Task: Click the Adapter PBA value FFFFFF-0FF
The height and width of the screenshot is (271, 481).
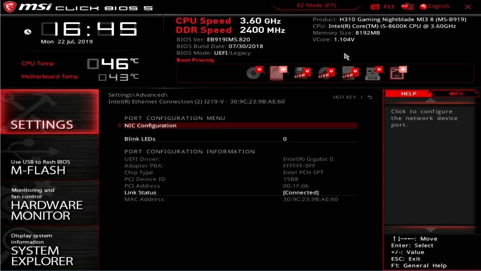Action: tap(299, 166)
